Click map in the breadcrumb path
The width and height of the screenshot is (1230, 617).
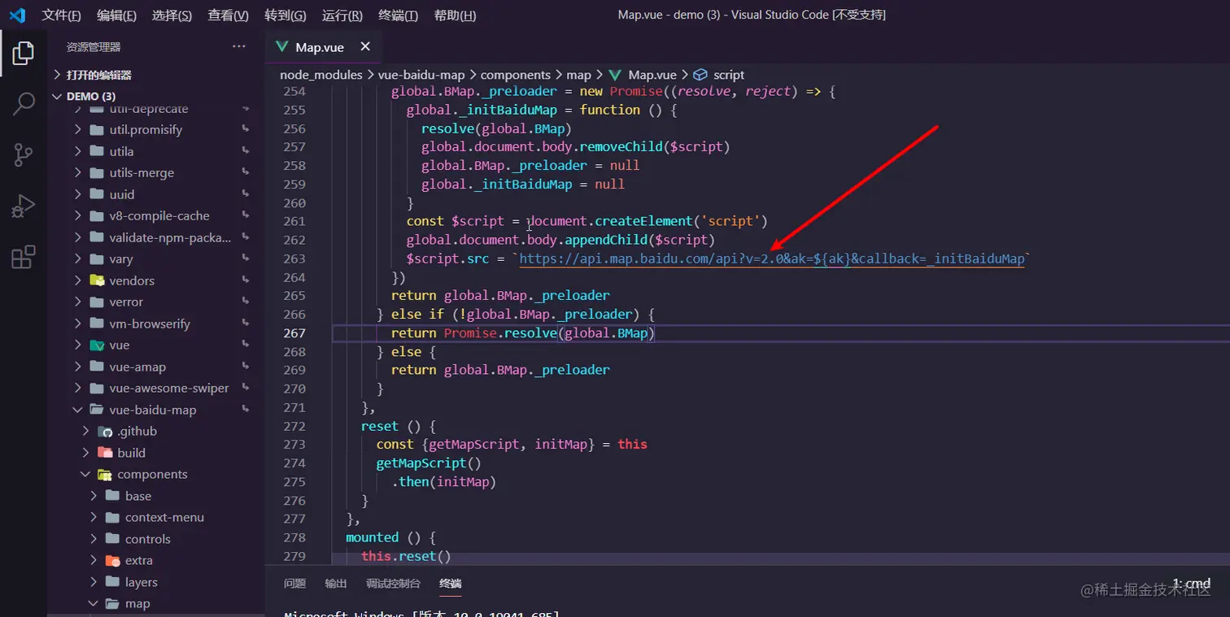pos(579,75)
